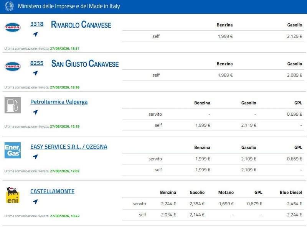Open station link 8255
Screen dimensions: 307x231
click(37, 63)
